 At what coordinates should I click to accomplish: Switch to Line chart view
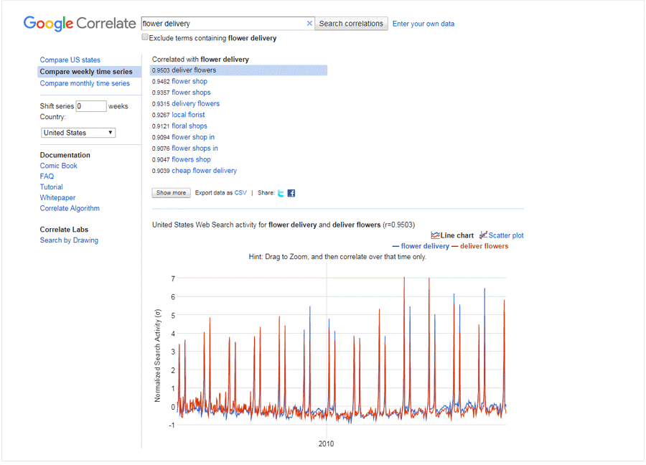tap(452, 235)
